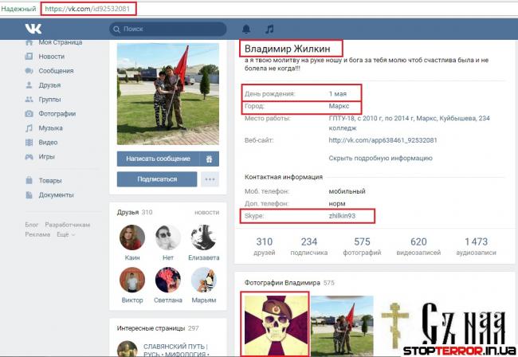
Task: Click the Блог footer link
Action: pos(31,225)
